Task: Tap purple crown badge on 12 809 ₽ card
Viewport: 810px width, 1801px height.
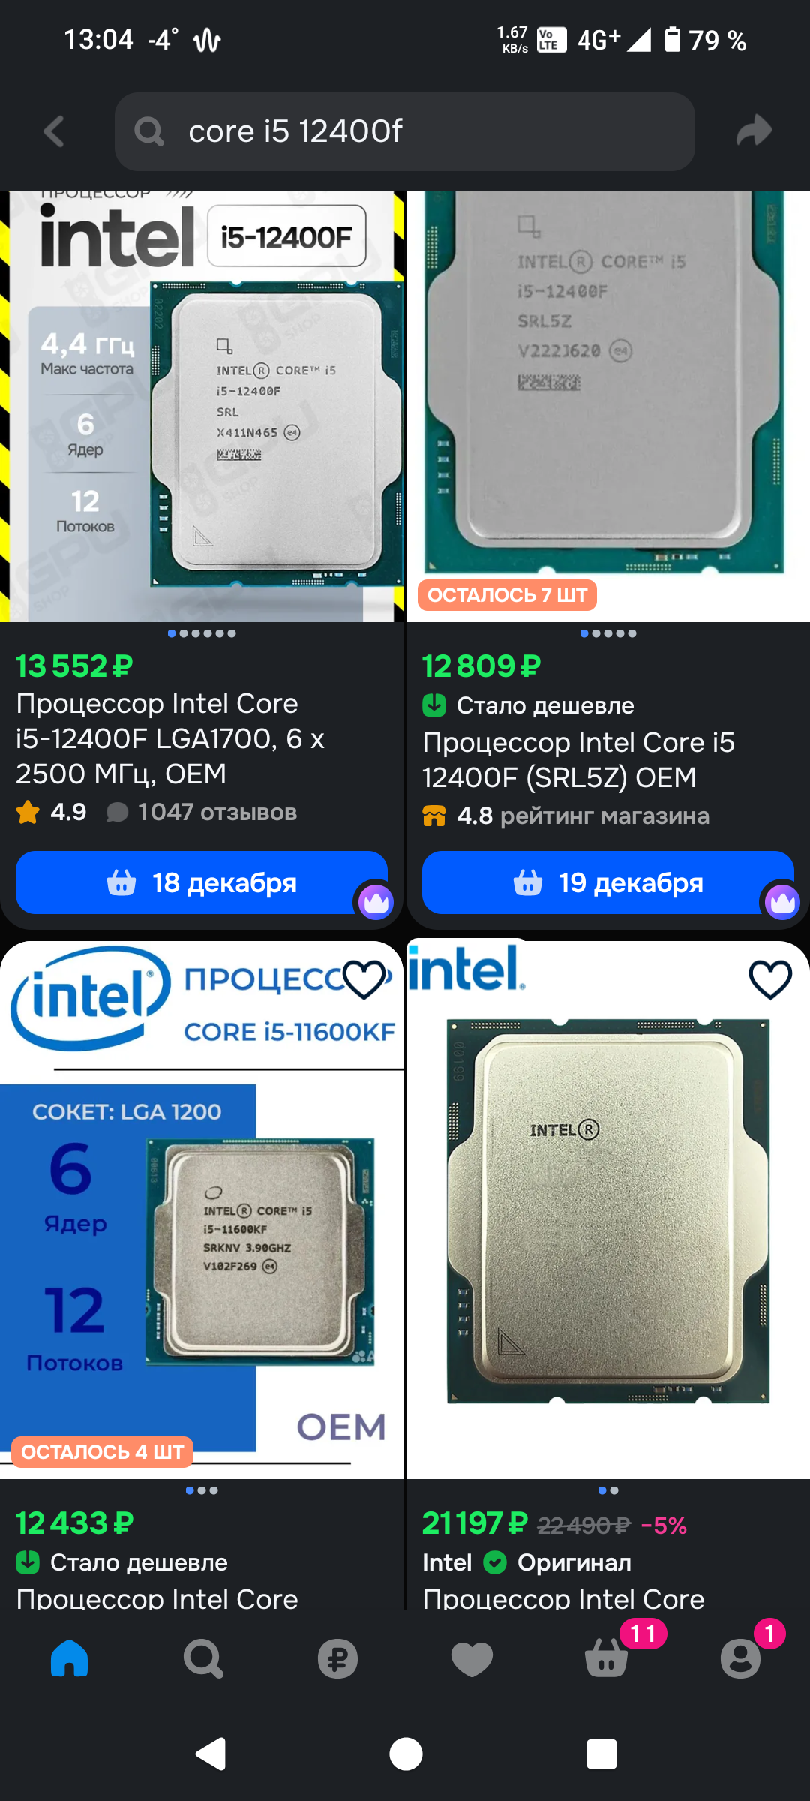Action: 782,902
